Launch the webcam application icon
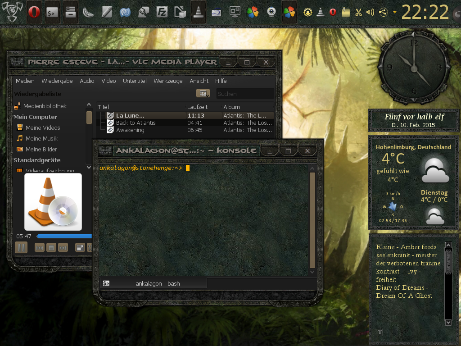 coord(271,12)
